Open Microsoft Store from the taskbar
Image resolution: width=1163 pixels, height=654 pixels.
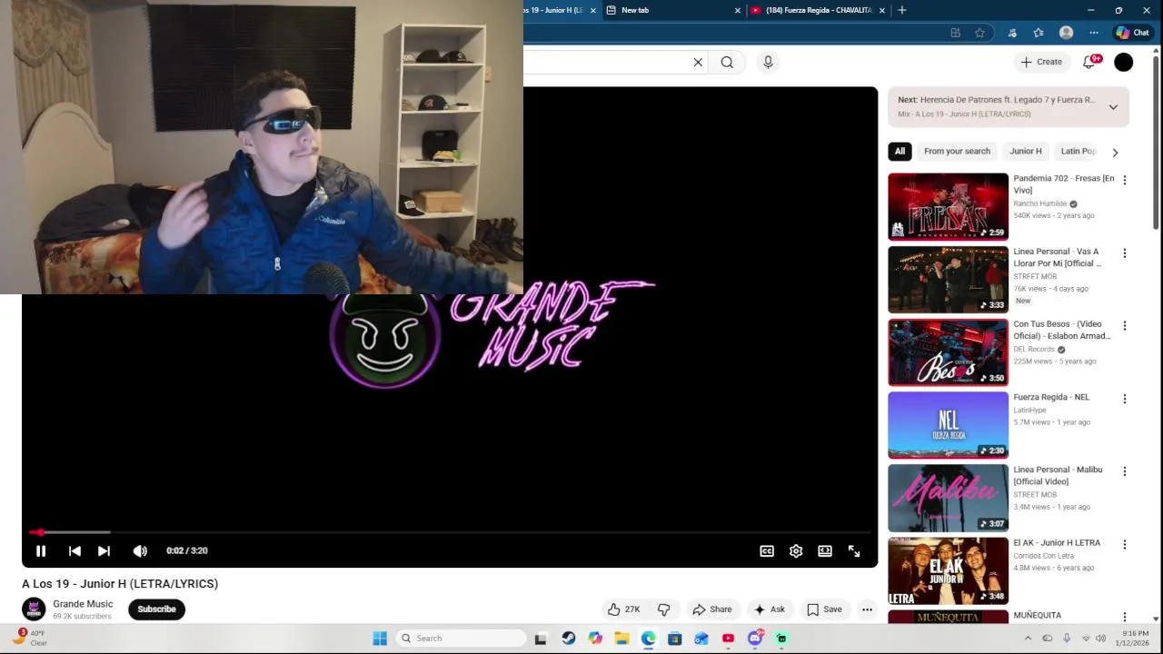pos(674,639)
